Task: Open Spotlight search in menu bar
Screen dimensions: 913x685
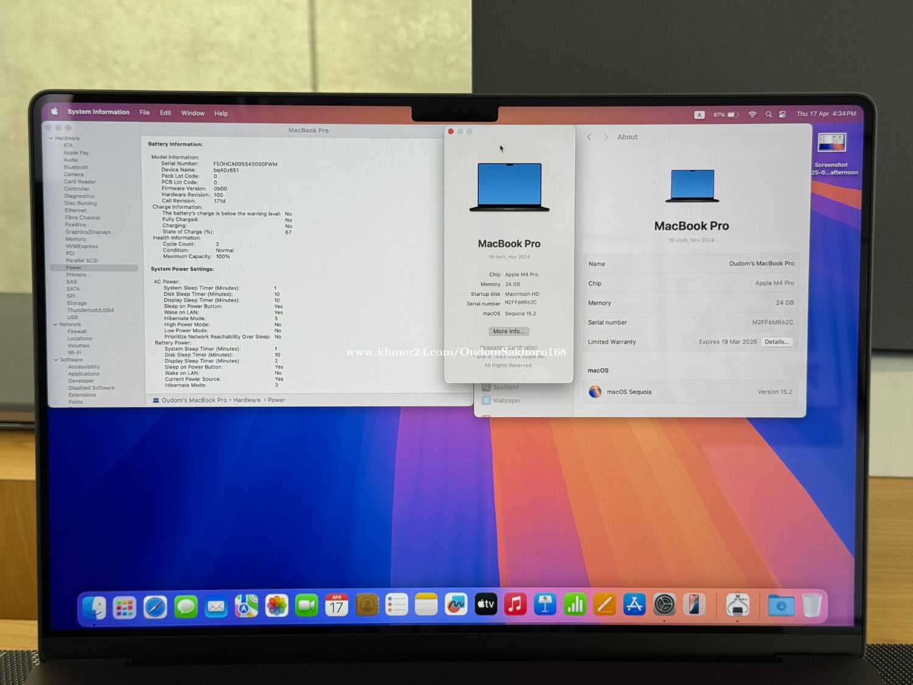Action: [x=768, y=114]
